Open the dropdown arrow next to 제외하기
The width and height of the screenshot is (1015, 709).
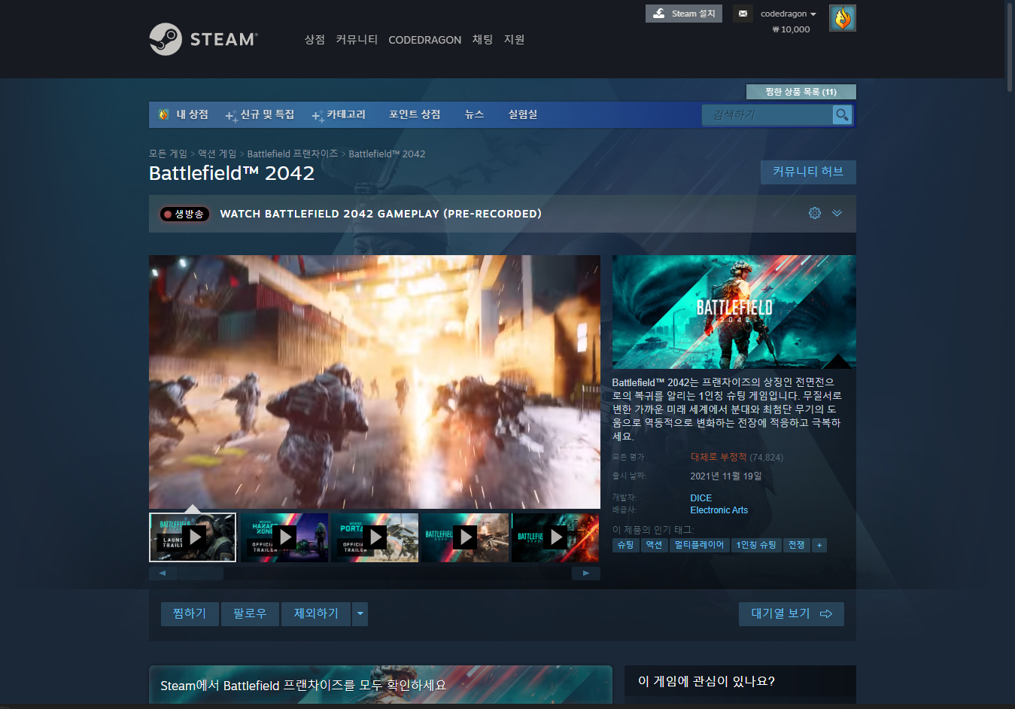[x=360, y=614]
